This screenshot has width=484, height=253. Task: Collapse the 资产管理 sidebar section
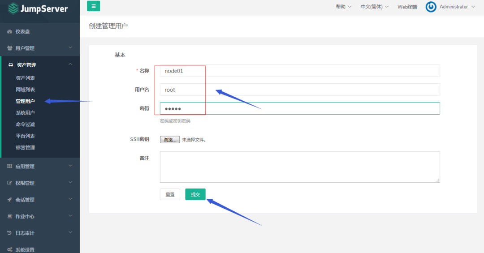click(x=39, y=65)
